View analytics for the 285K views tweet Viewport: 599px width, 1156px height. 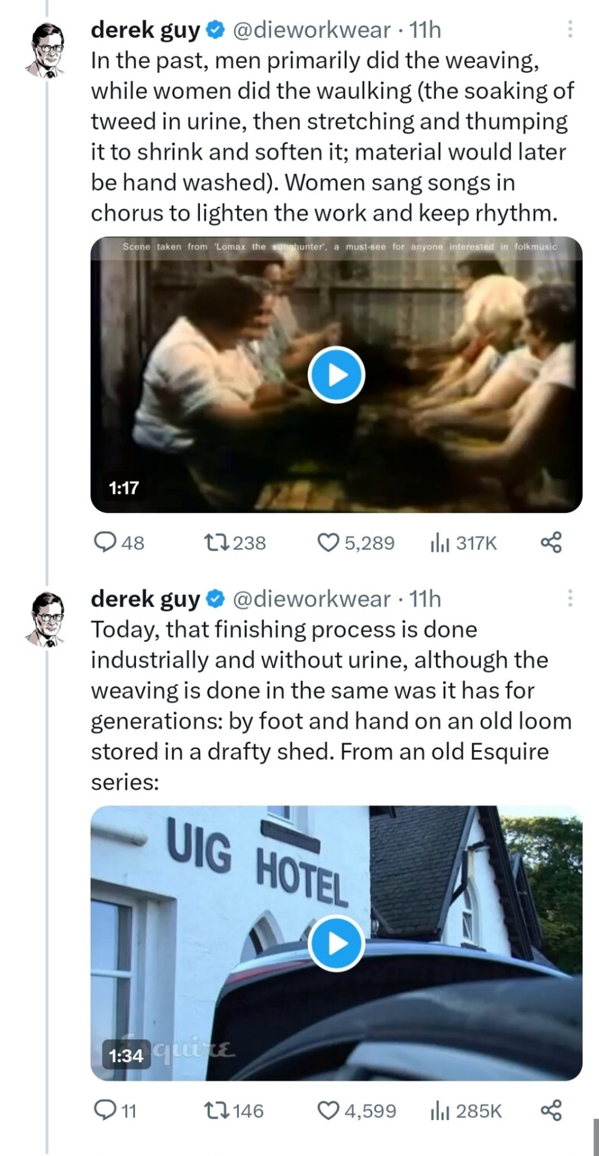tap(440, 1111)
